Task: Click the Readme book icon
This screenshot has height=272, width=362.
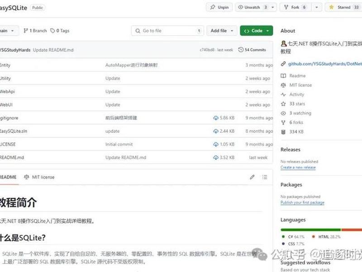Action: (283, 76)
